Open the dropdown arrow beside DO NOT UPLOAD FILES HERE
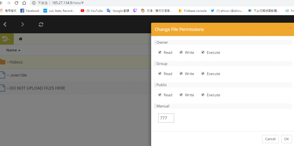294x146 pixels. pyautogui.click(x=8, y=88)
